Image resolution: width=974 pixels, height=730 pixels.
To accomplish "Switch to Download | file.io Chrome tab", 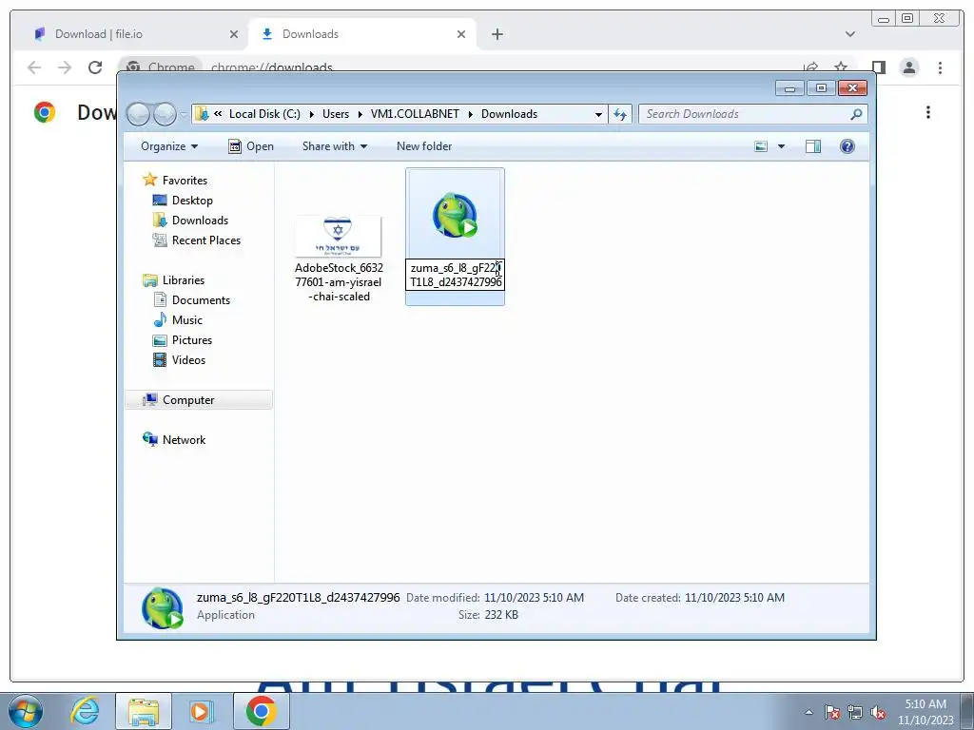I will tap(129, 34).
